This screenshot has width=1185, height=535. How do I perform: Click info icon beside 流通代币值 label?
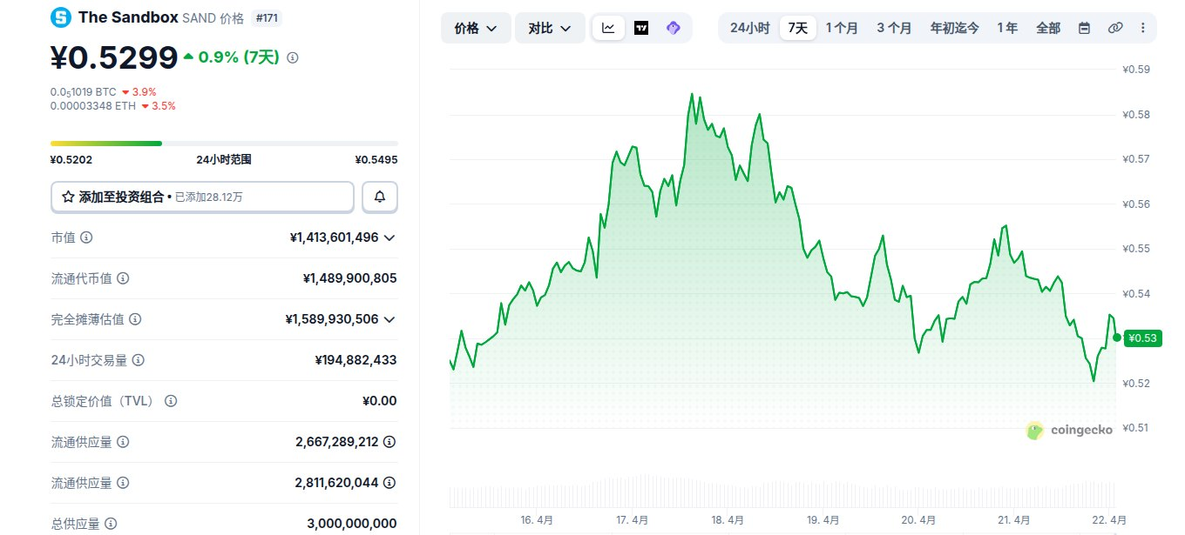(x=123, y=278)
